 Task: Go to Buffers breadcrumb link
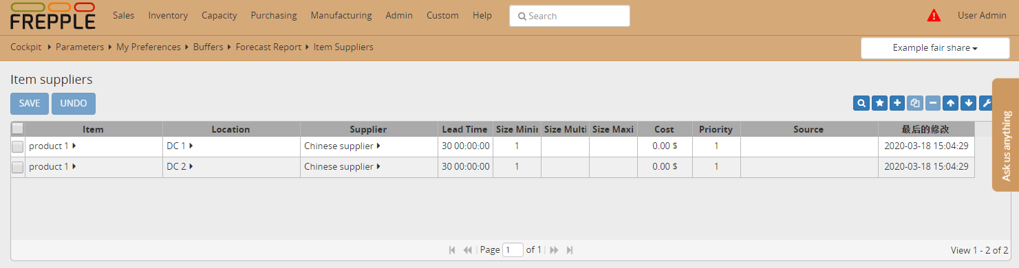pos(208,47)
